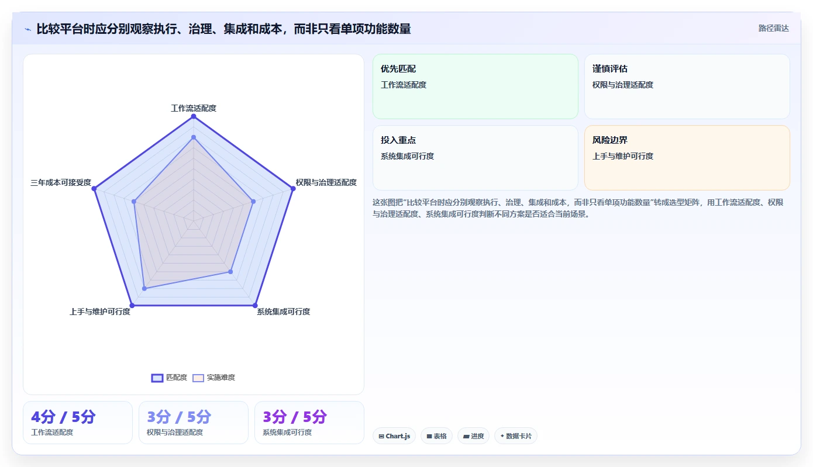Select the 4分 / 5分 工作流适配度 score card
This screenshot has height=467, width=813.
point(78,423)
